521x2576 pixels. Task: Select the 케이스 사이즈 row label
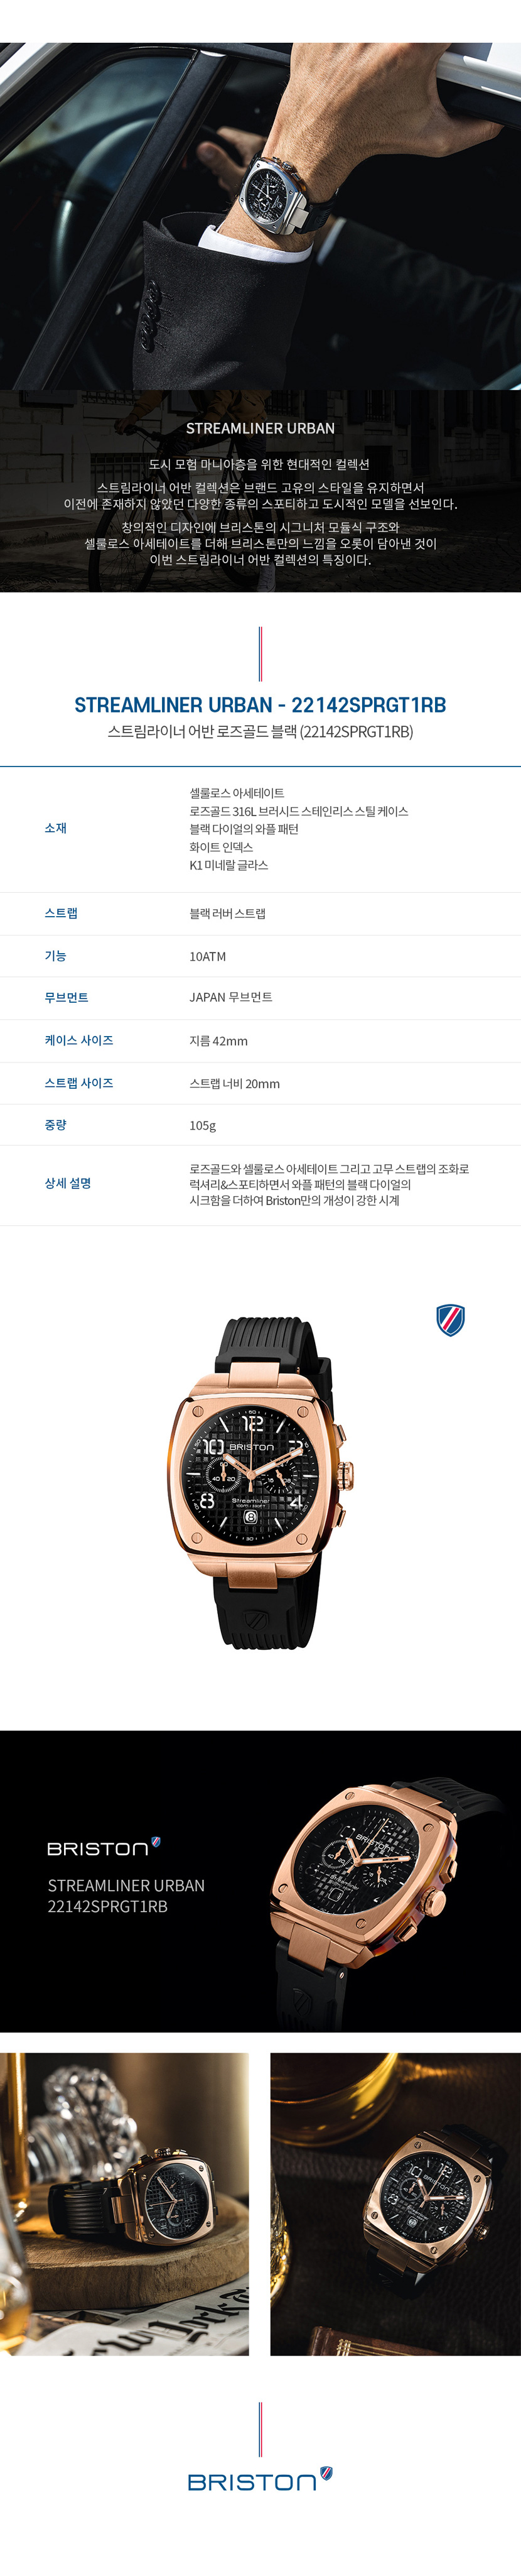[79, 1040]
